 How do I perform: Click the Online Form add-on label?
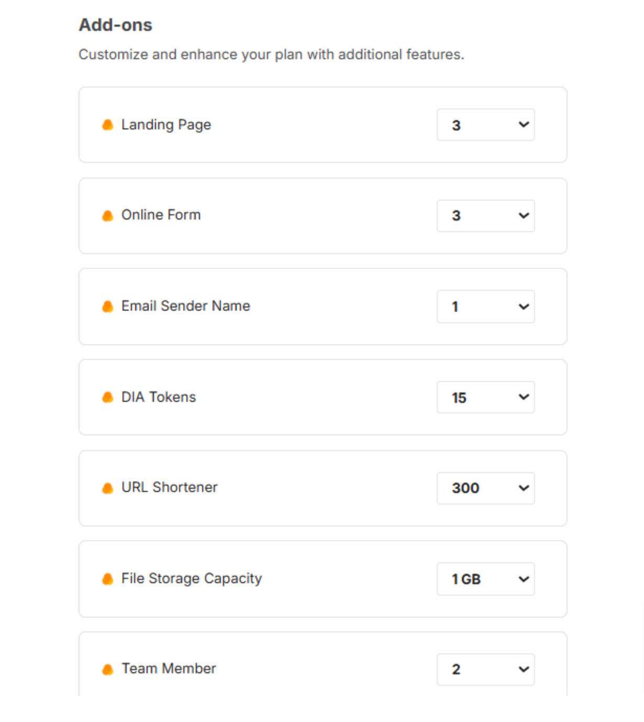[x=161, y=215]
